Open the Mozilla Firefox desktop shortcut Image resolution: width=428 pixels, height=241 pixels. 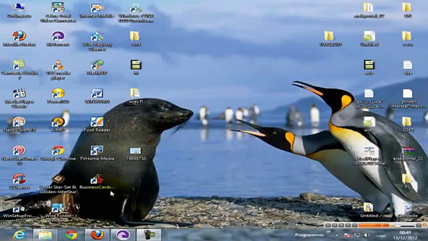pos(19,36)
